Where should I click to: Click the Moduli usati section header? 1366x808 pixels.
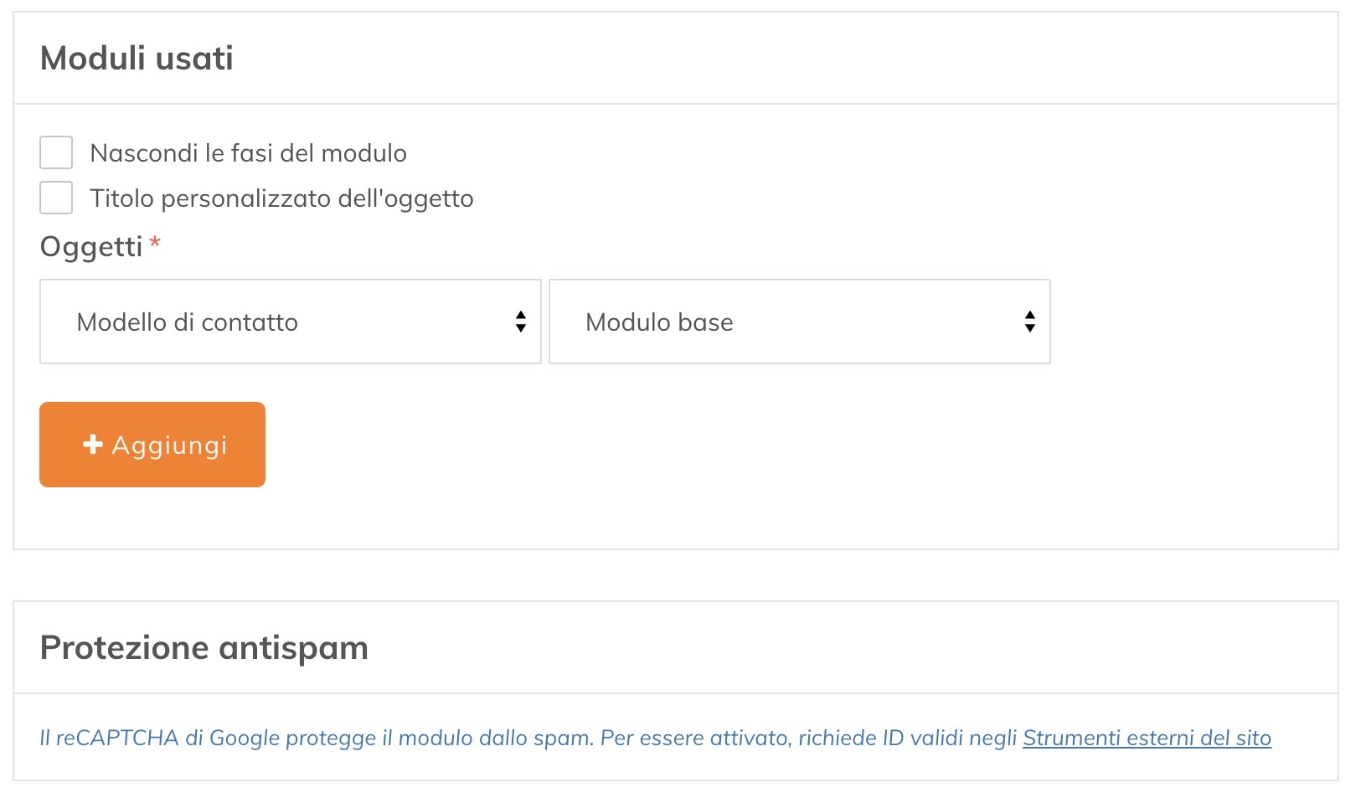point(137,58)
